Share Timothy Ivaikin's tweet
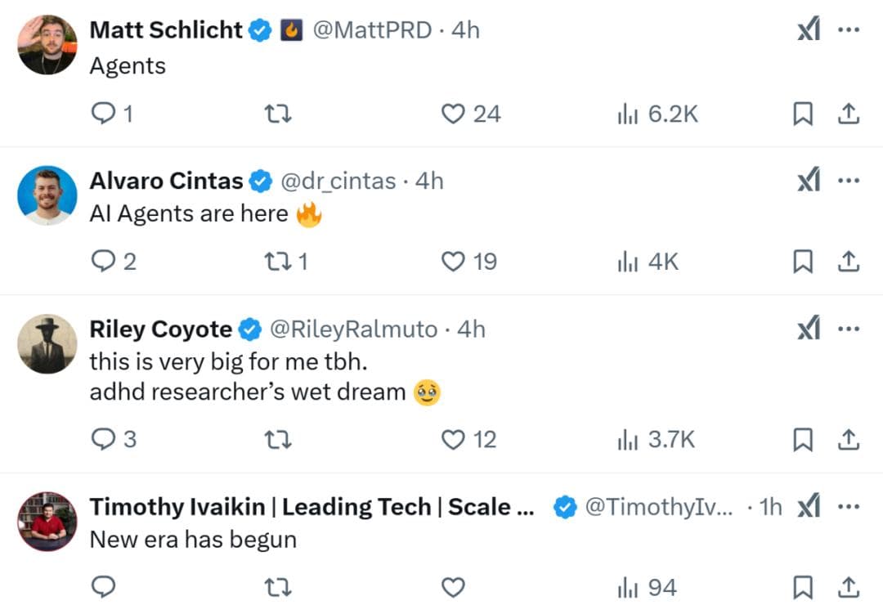The width and height of the screenshot is (883, 614). click(849, 587)
